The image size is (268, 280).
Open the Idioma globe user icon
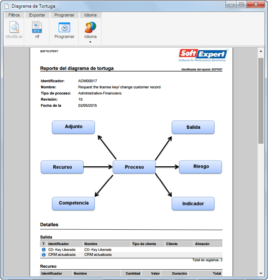[x=90, y=27]
